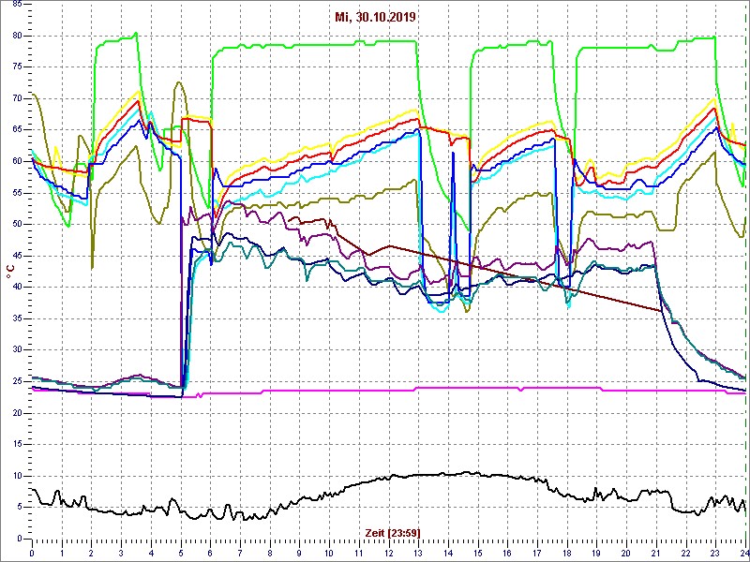Select the '65' tick on temperature axis
This screenshot has height=562, width=750.
(x=17, y=130)
